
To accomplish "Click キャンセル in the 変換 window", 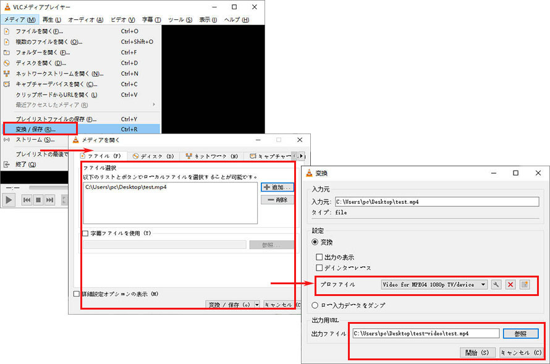I will tap(521, 352).
